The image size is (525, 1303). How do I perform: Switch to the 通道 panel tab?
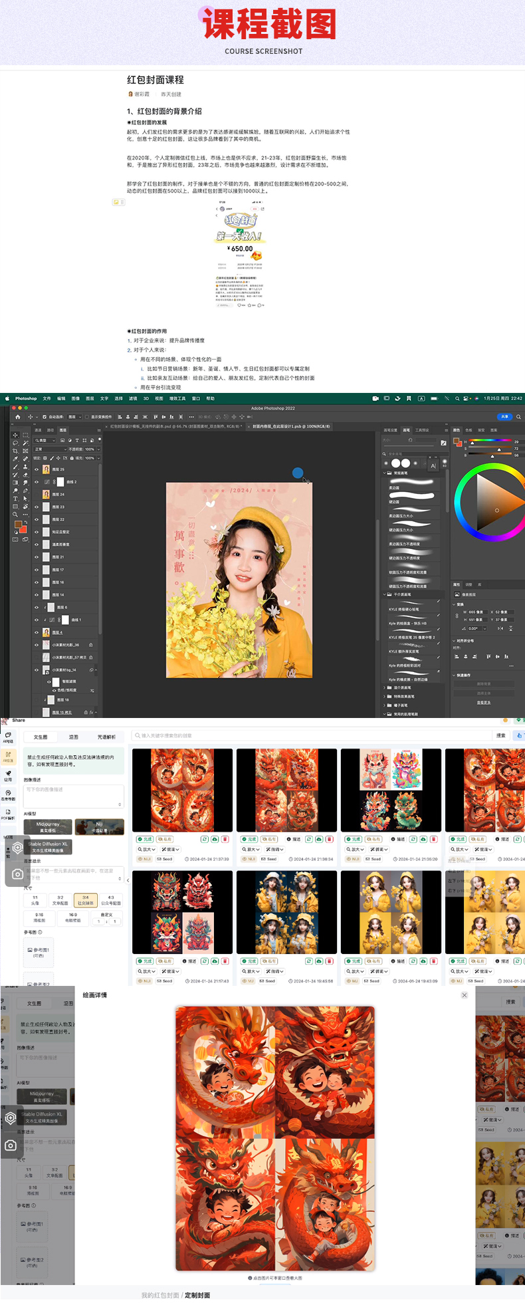38,430
